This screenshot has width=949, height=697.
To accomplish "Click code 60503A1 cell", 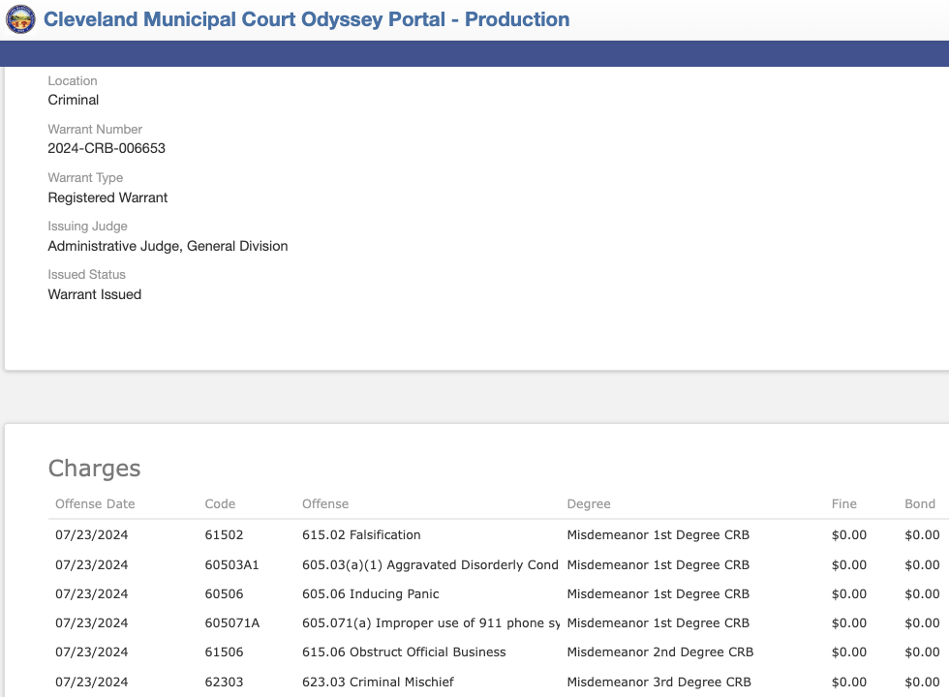I will coord(231,565).
